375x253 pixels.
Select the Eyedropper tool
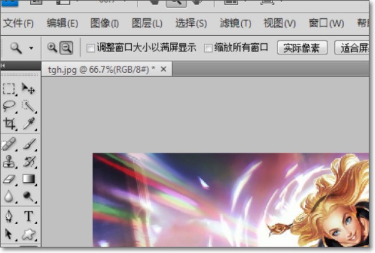point(29,123)
